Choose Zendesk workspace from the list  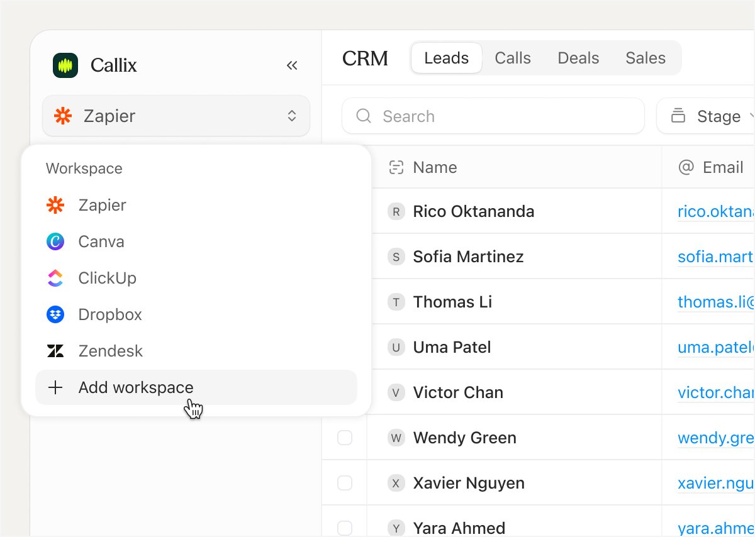[196, 351]
